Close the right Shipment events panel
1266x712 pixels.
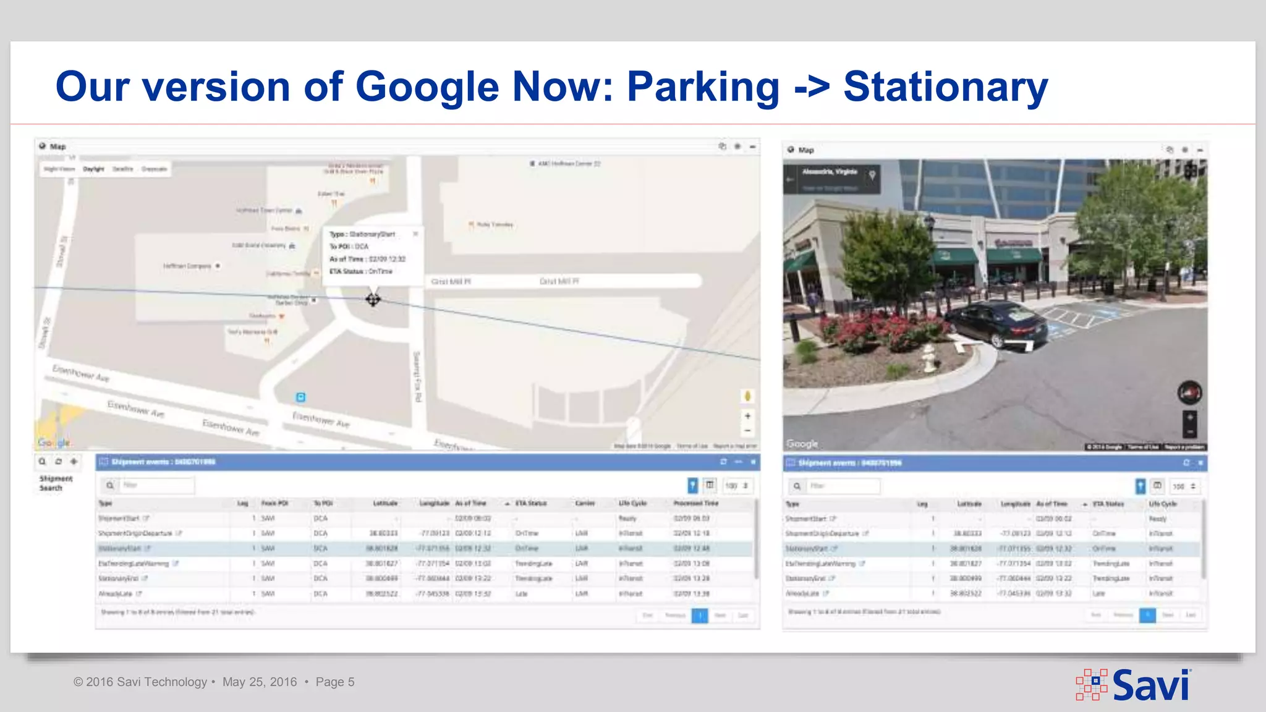1200,463
